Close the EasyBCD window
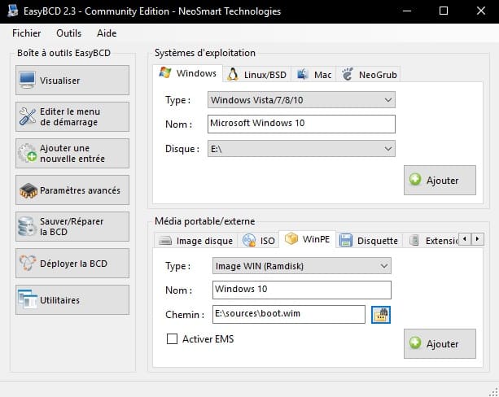The width and height of the screenshot is (499, 397). coord(481,11)
